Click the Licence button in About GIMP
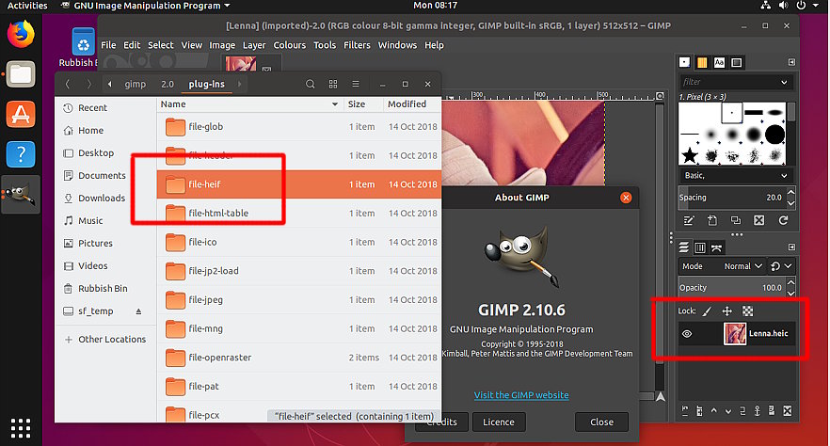 coord(499,422)
